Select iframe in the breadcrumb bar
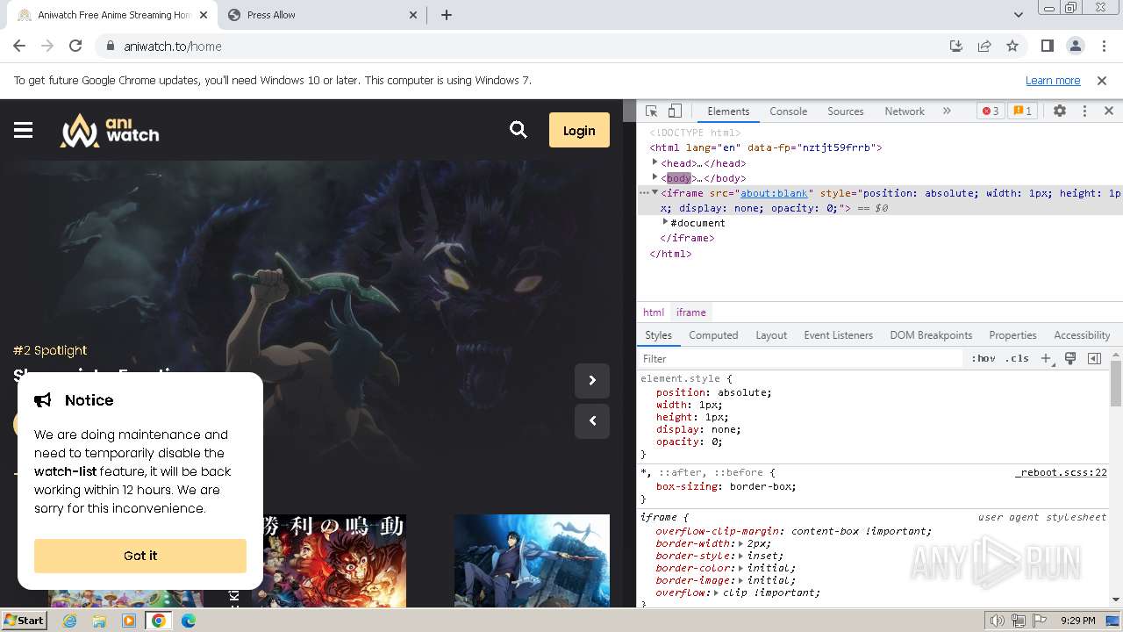1123x632 pixels. pyautogui.click(x=691, y=312)
